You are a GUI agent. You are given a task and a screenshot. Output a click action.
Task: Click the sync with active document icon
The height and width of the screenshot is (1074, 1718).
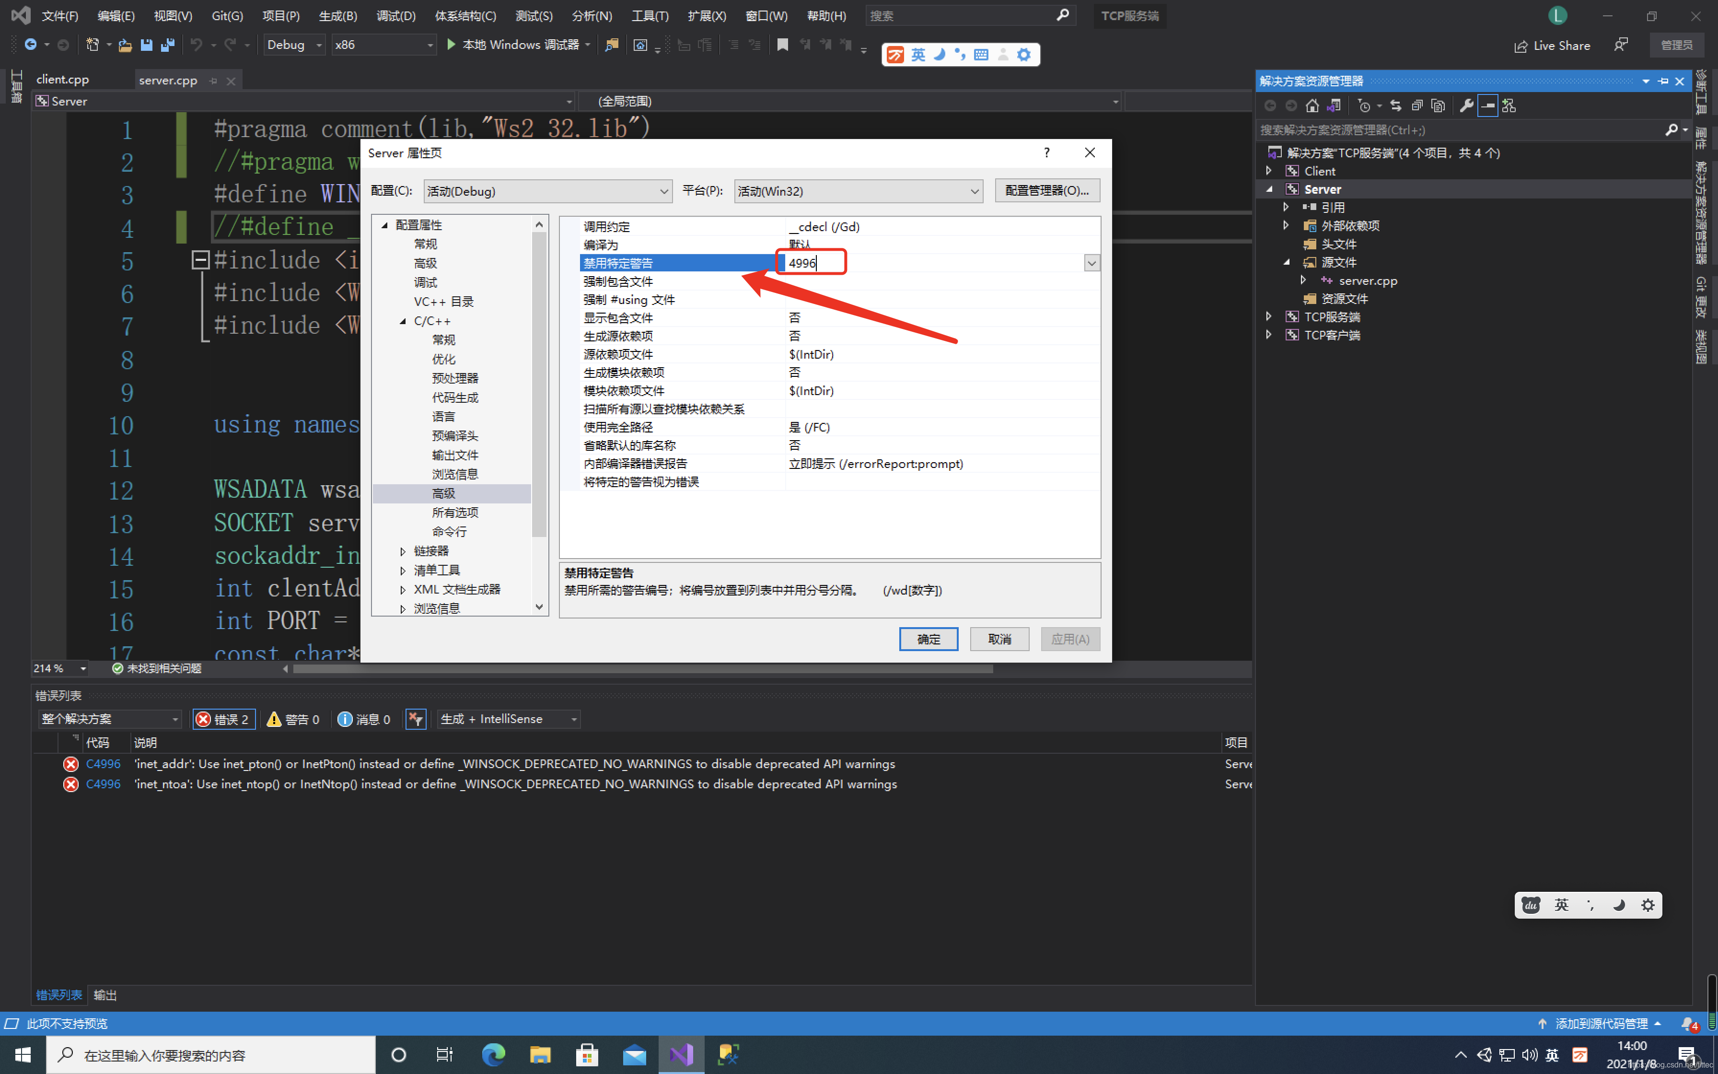point(1396,106)
